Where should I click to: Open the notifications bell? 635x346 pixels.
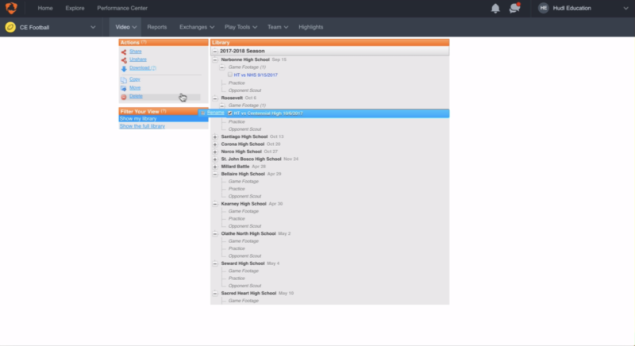pyautogui.click(x=495, y=8)
